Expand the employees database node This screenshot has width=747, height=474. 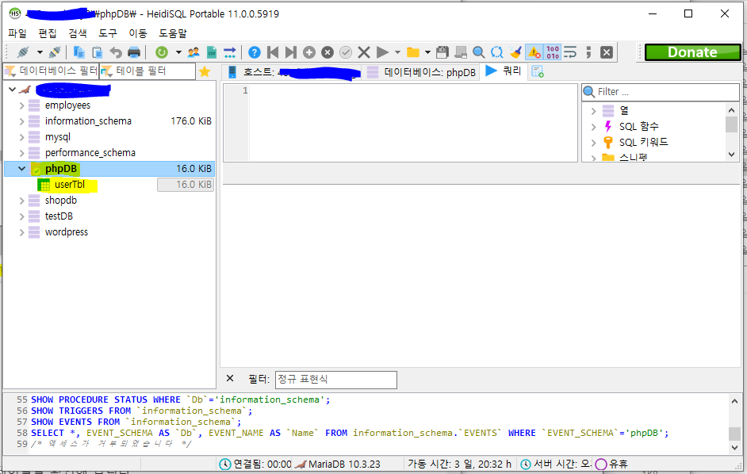coord(21,105)
